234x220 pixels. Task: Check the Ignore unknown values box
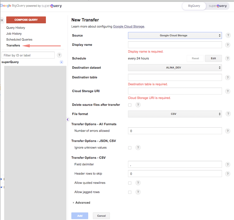click(130, 148)
